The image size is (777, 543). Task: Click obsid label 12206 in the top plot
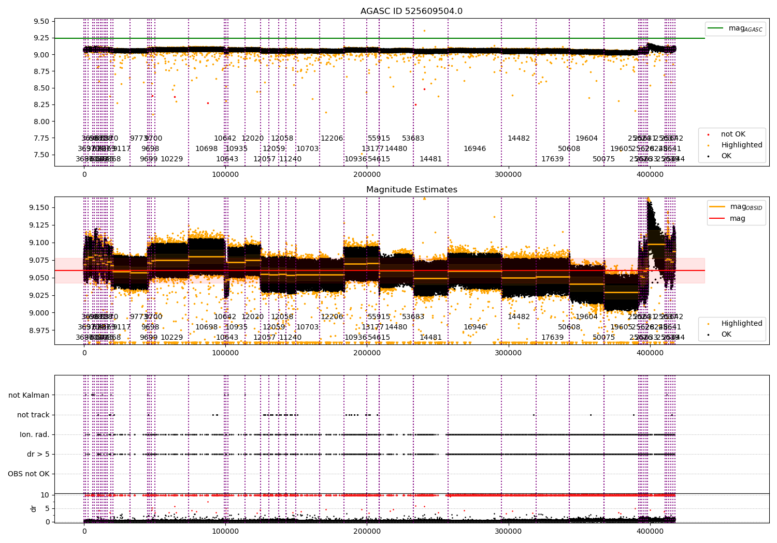coord(332,139)
